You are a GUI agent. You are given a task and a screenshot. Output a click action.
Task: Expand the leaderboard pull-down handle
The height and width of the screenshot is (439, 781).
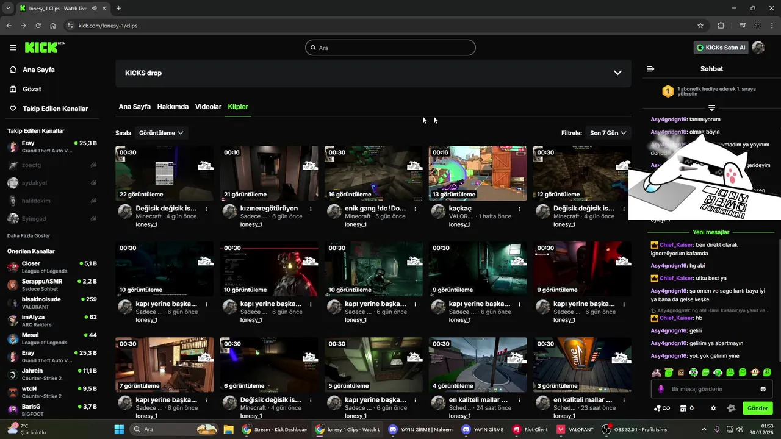tap(711, 108)
